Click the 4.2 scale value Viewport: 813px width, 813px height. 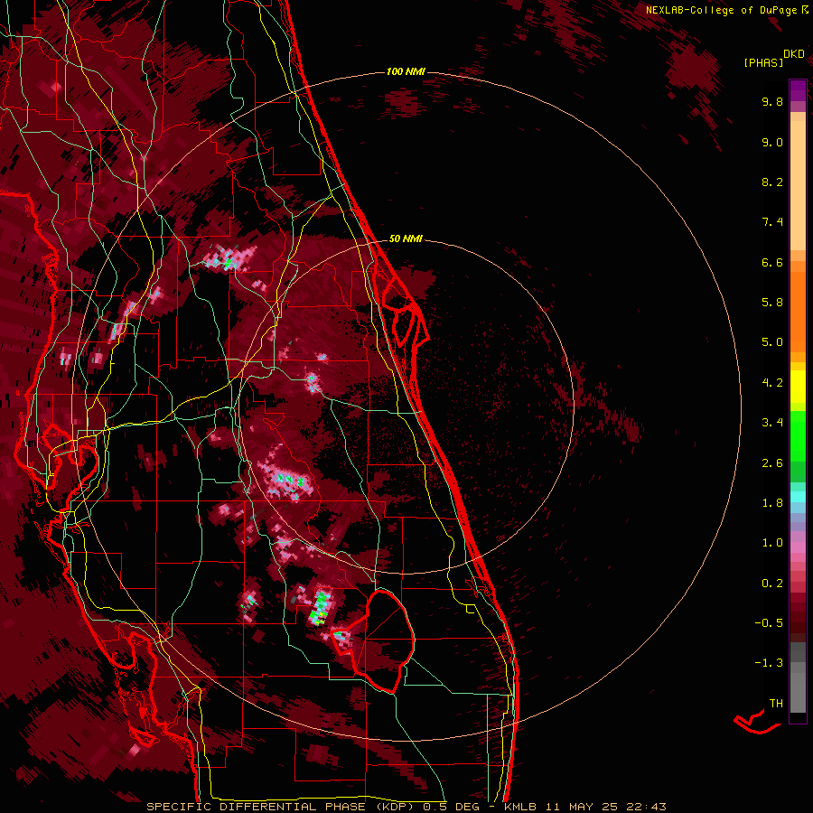(x=772, y=383)
